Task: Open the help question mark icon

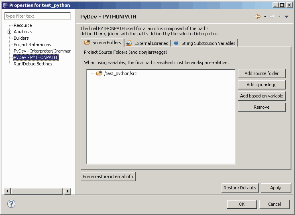Action: [11, 204]
